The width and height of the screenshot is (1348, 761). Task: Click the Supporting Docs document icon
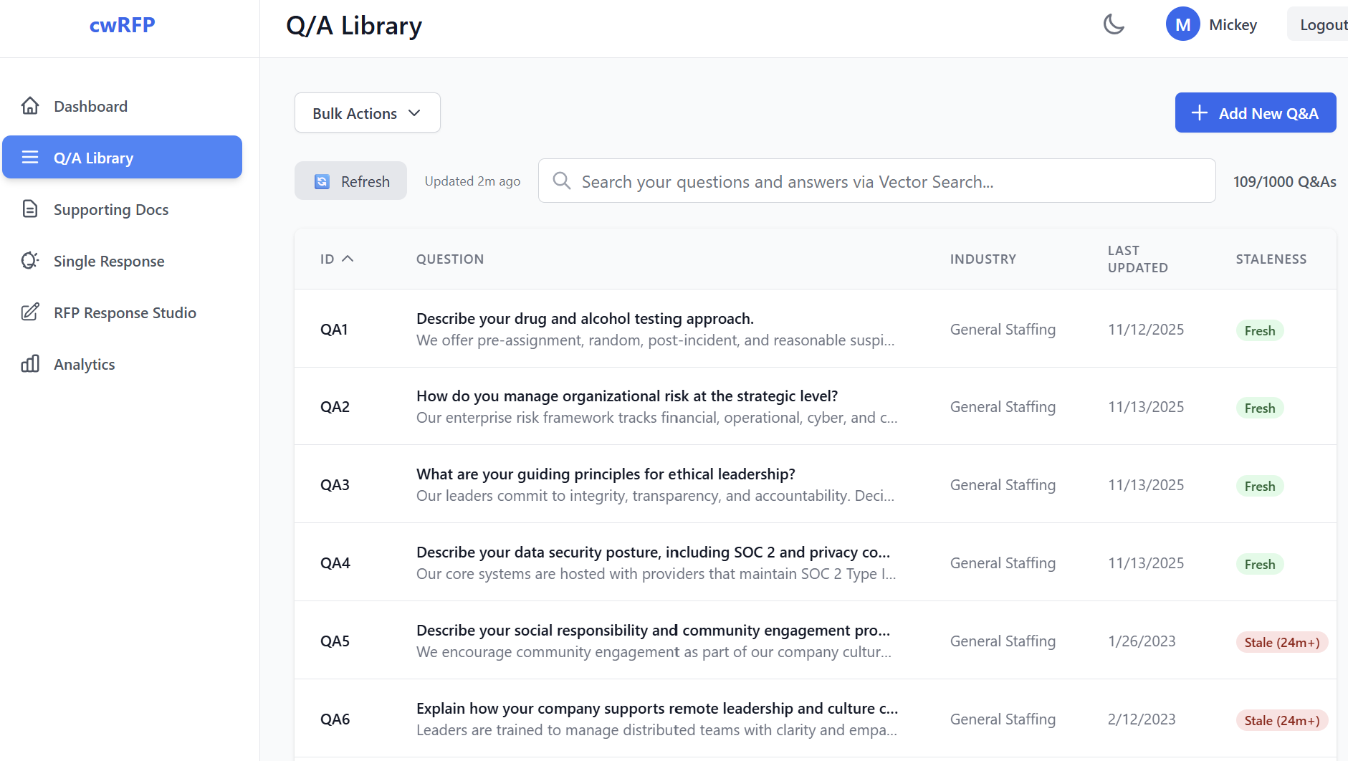pyautogui.click(x=30, y=209)
